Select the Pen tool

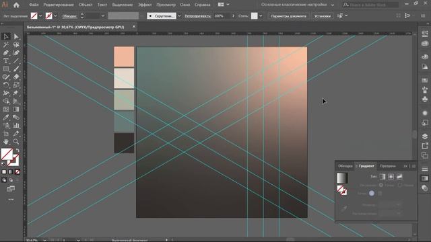(6, 52)
